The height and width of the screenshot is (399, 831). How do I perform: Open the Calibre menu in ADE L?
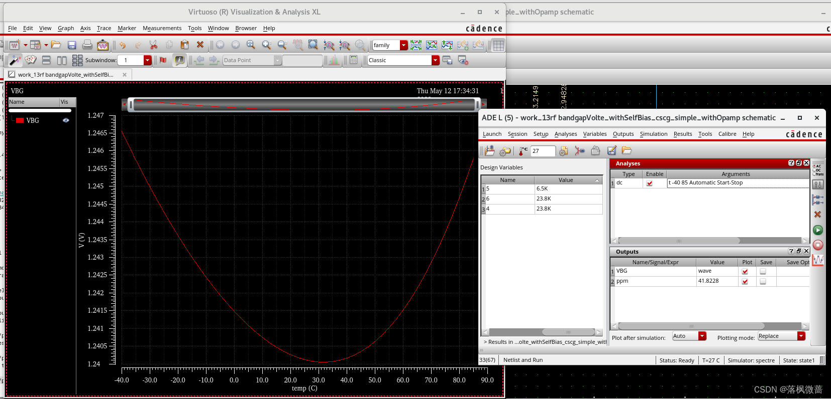point(727,134)
